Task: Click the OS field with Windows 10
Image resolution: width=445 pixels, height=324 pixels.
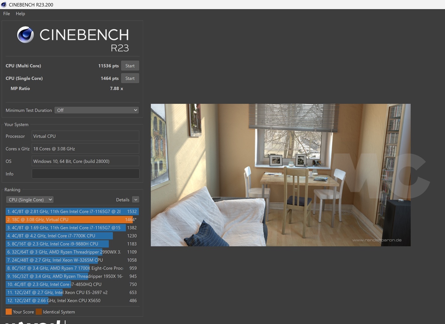Action: 85,161
